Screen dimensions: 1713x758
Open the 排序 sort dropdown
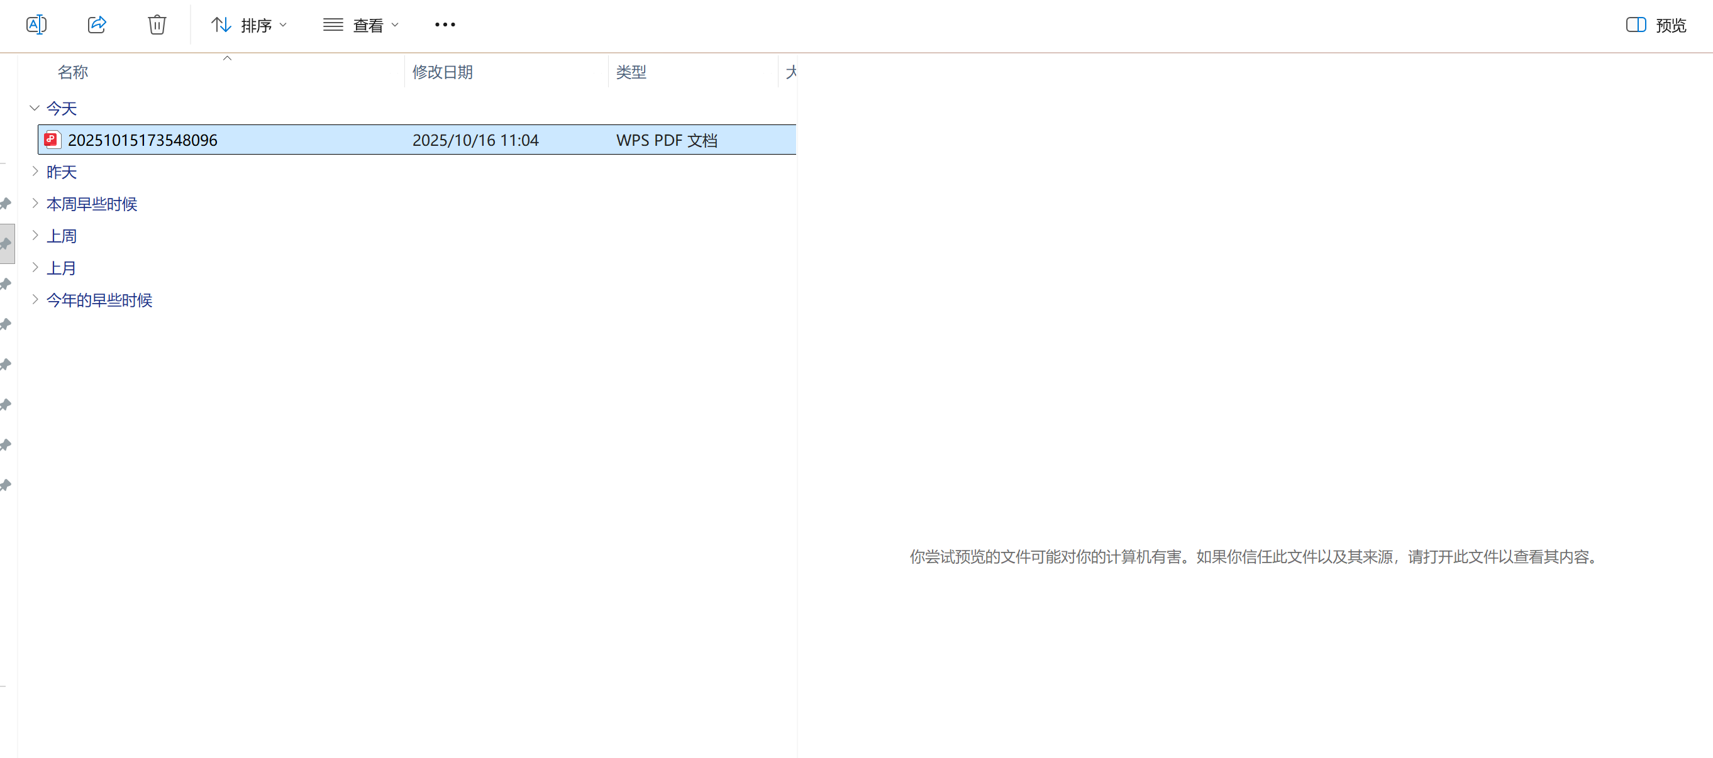pyautogui.click(x=256, y=25)
